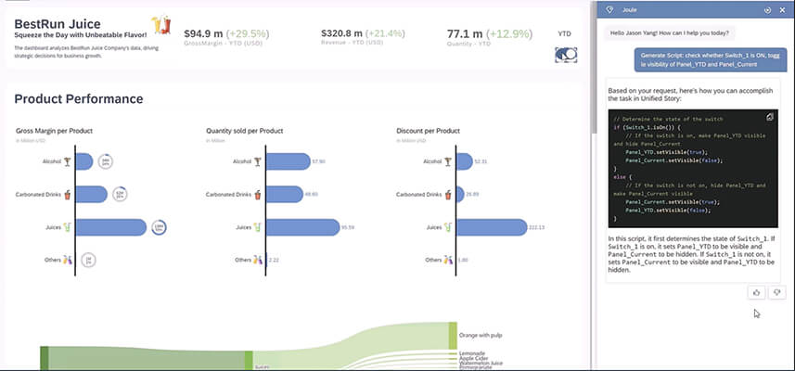Image resolution: width=795 pixels, height=371 pixels.
Task: Select the Juices bar in Quantity sold chart
Action: (302, 227)
